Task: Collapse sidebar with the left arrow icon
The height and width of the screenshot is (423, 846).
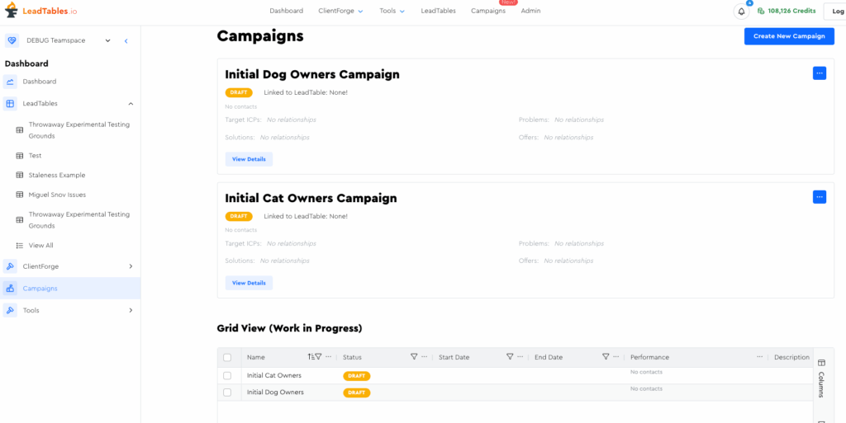Action: pyautogui.click(x=126, y=40)
